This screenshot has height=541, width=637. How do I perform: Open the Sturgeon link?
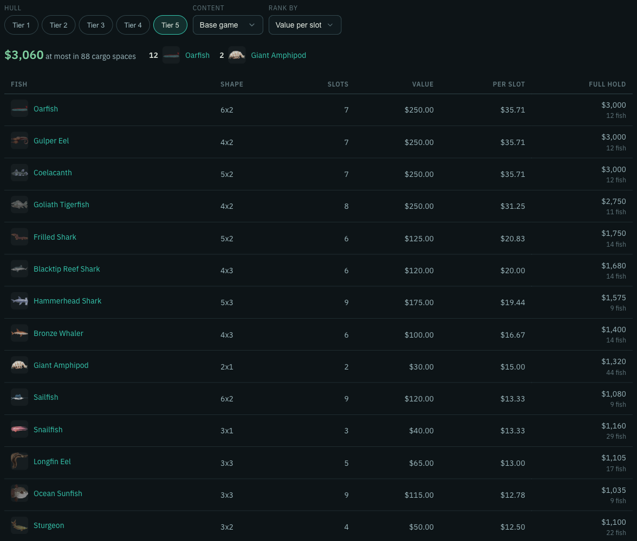click(x=49, y=525)
